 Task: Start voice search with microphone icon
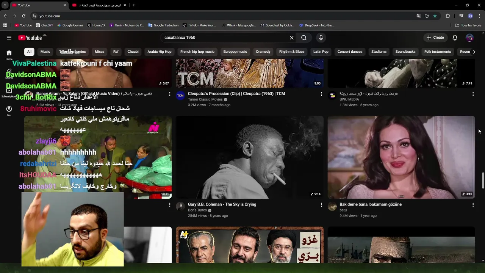[x=321, y=38]
